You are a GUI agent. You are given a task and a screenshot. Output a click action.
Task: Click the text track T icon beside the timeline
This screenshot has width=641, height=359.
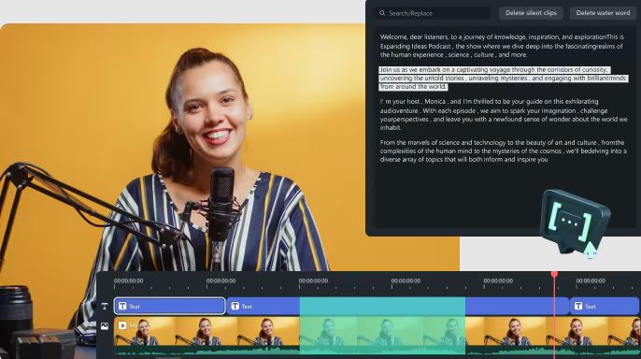coord(105,306)
